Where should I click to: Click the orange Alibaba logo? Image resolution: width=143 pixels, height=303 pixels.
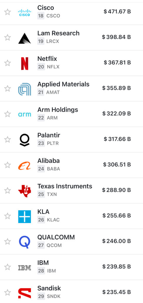[24, 166]
